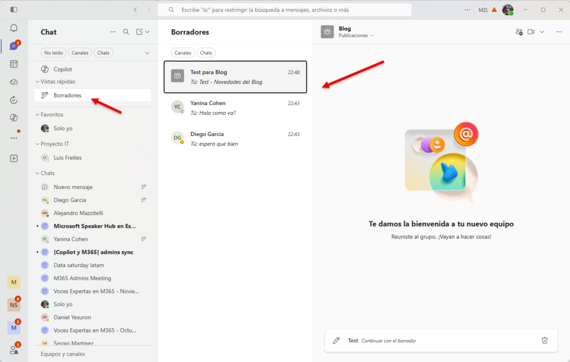
Task: Expand the meeting options chevron near camera
Action: coord(542,32)
